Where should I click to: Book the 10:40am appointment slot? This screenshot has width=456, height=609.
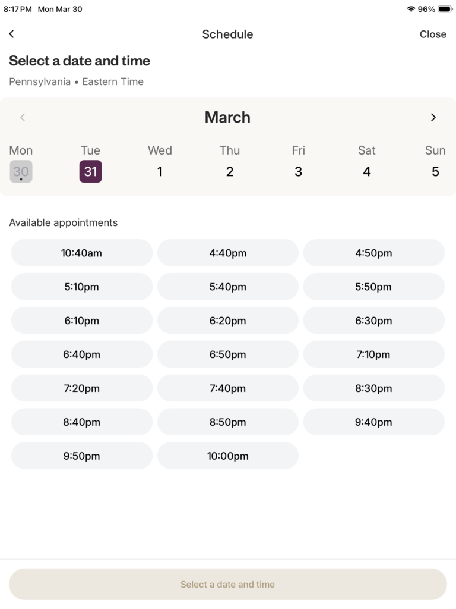(82, 253)
